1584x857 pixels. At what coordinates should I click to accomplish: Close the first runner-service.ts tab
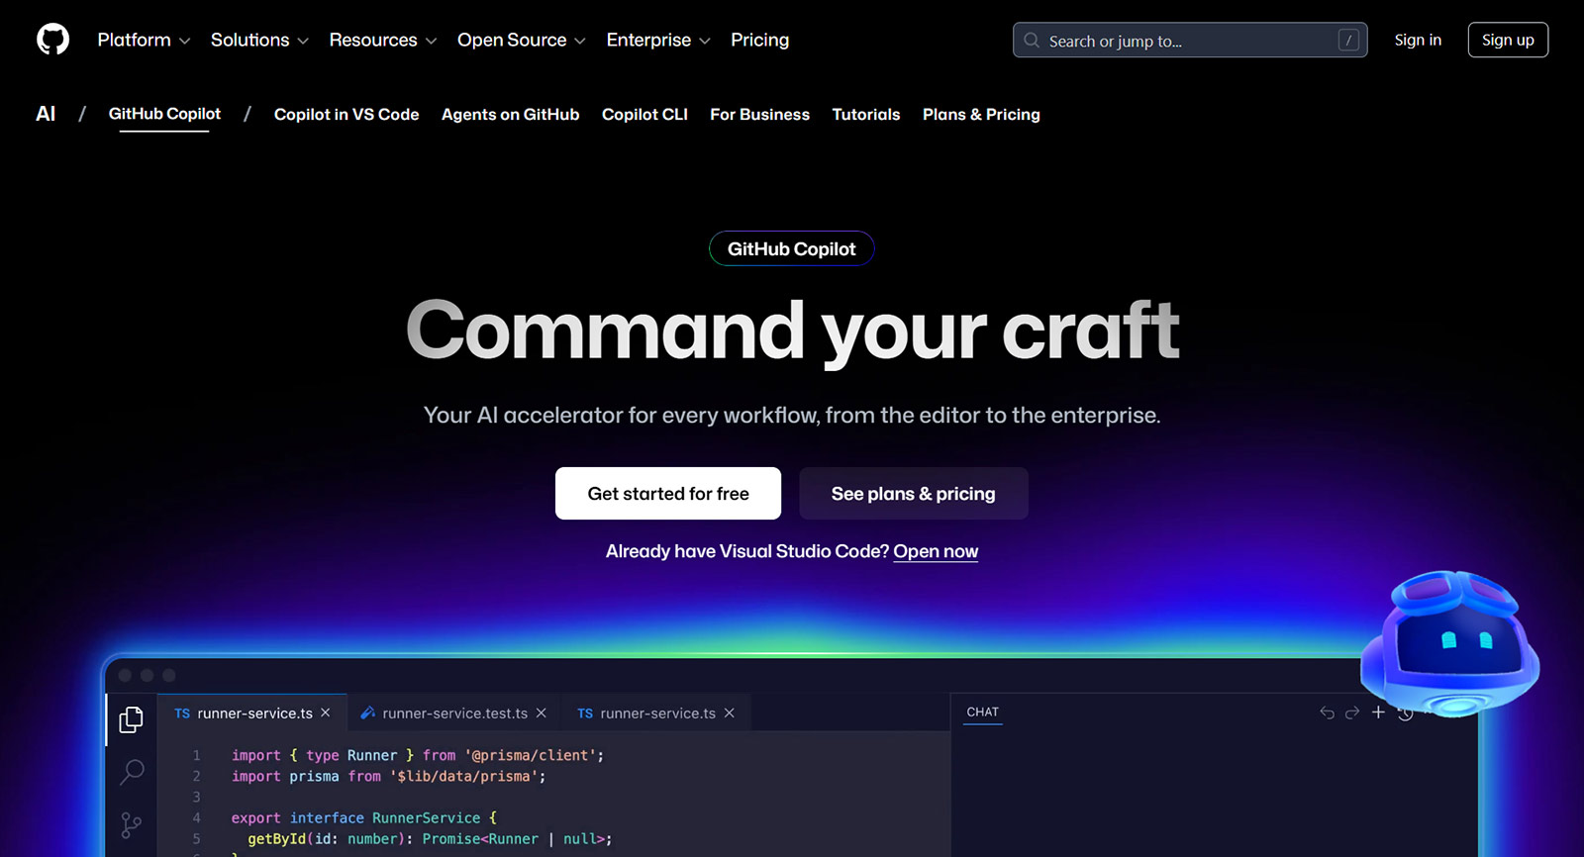click(x=326, y=713)
